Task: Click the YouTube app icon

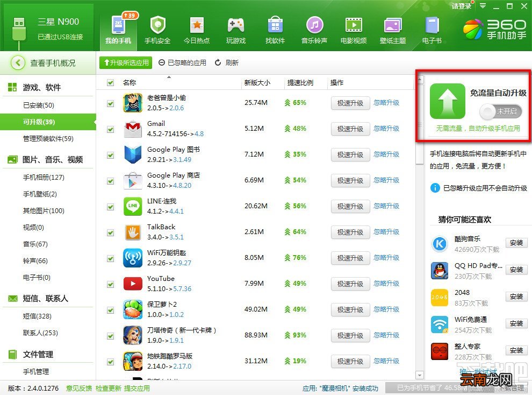Action: pos(133,284)
